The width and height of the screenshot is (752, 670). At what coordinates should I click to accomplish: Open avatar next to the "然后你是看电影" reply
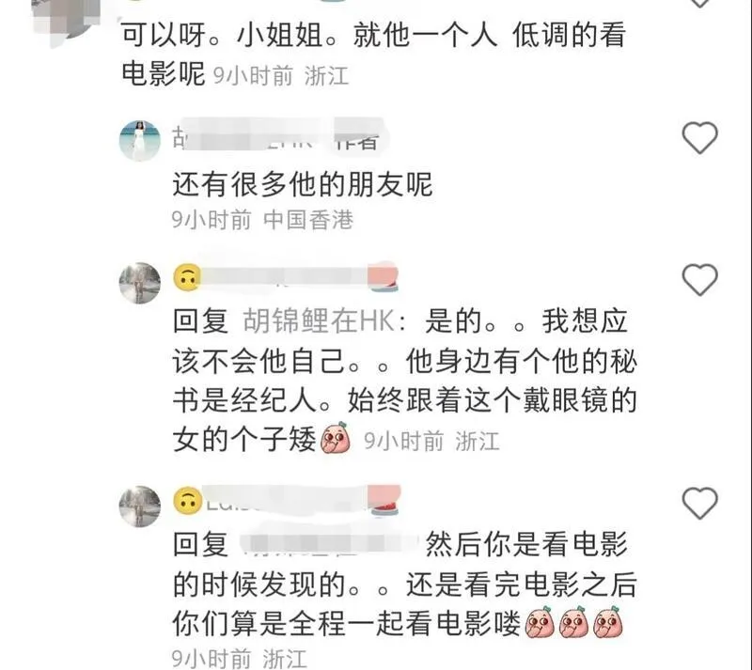pyautogui.click(x=139, y=506)
